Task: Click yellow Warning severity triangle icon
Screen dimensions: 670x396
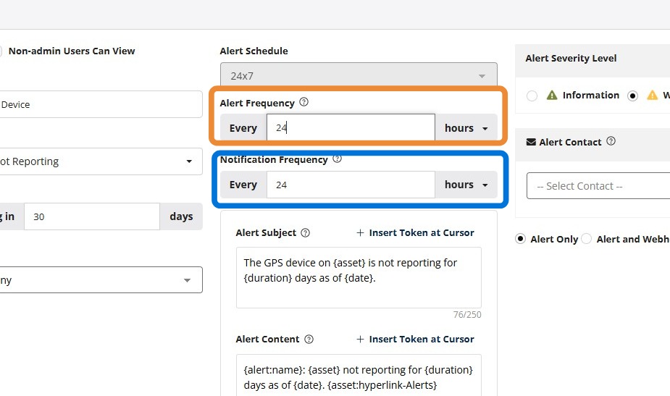Action: click(x=652, y=95)
